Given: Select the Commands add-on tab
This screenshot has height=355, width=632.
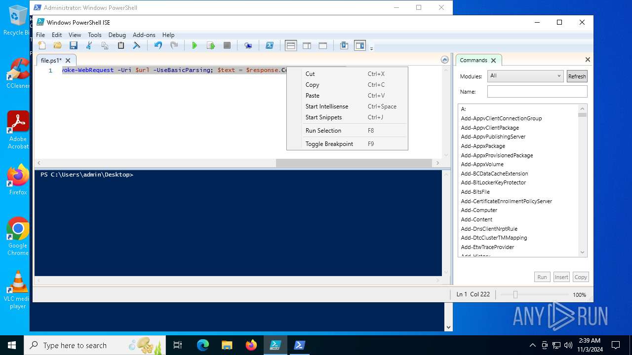Looking at the screenshot, I should 474,60.
